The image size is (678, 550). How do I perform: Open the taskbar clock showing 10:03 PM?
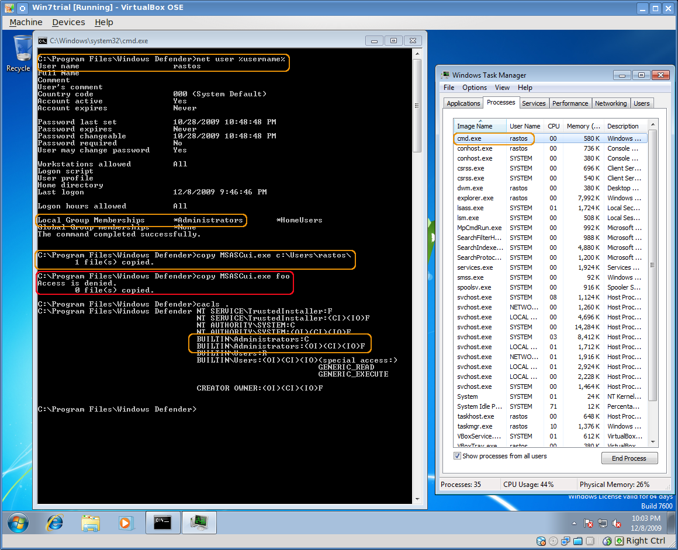646,523
